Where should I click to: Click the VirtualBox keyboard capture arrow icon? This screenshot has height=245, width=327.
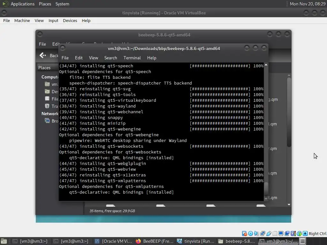click(x=305, y=234)
